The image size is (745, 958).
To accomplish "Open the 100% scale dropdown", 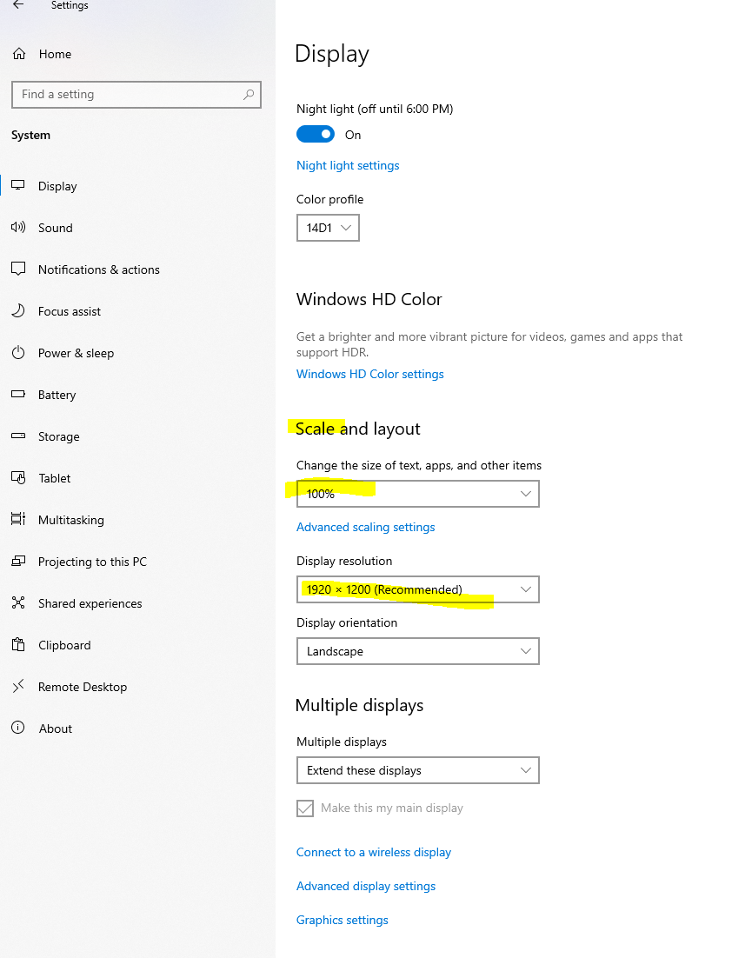I will pos(418,494).
